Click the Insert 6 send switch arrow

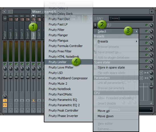click(39, 101)
